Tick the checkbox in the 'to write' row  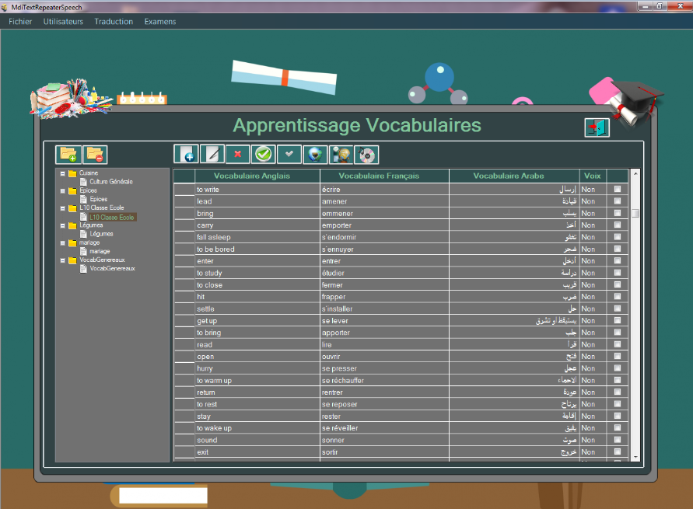pos(618,190)
